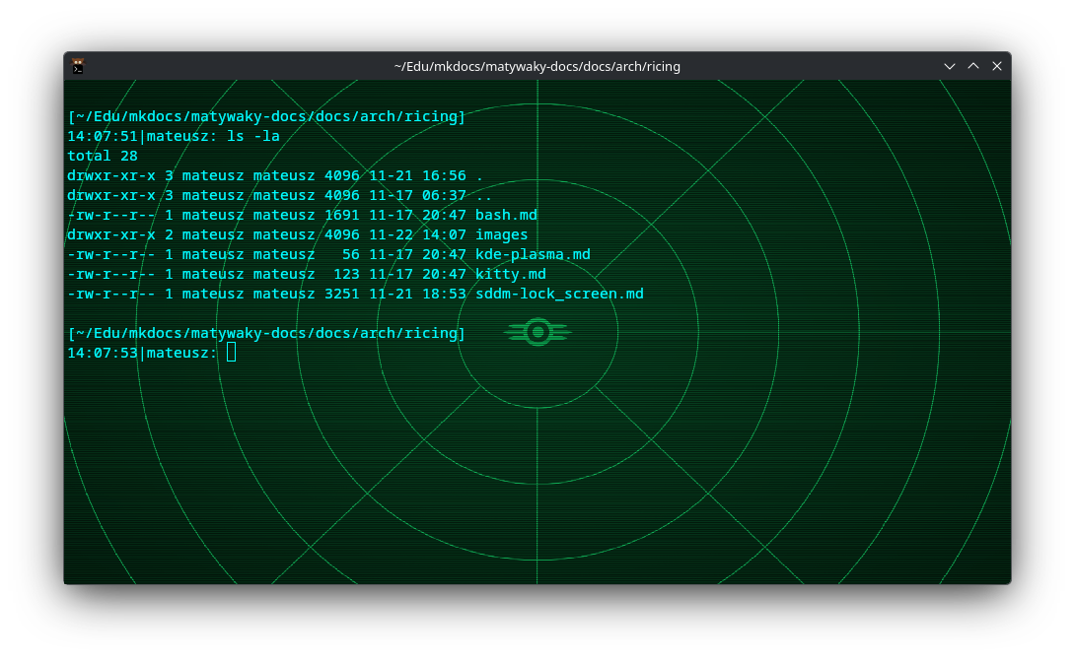The width and height of the screenshot is (1075, 660).
Task: Click the 14:07:51 timestamp in prompt
Action: (x=102, y=136)
